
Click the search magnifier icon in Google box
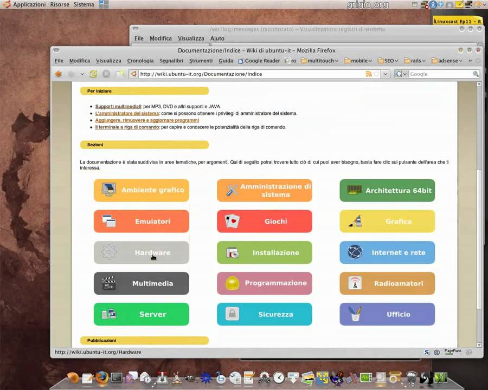tap(476, 74)
